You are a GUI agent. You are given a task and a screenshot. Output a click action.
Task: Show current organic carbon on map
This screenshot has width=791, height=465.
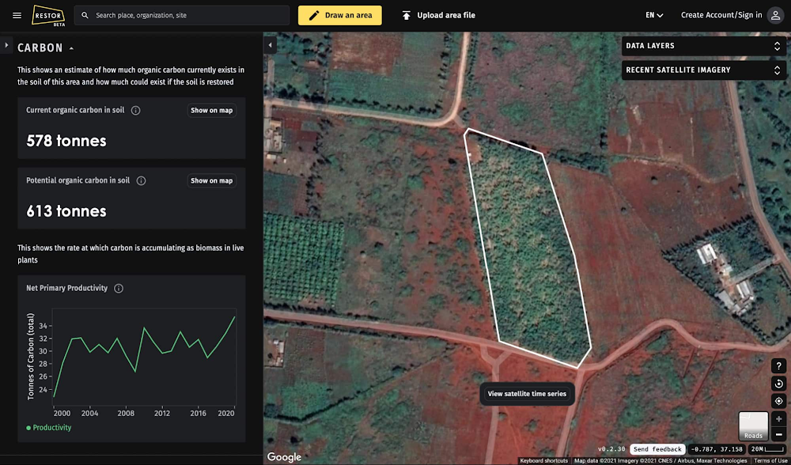tap(211, 111)
